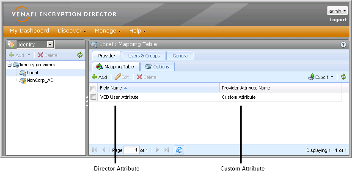Collapse the Identity providers node
Viewport: 352px width, 176px height.
10,65
